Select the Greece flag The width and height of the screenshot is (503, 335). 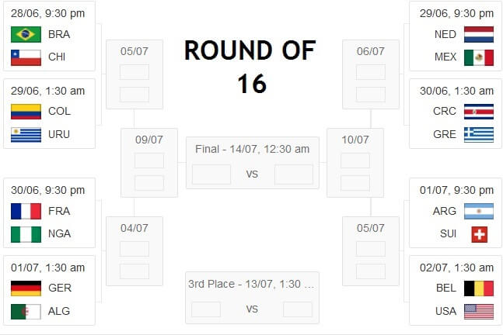[479, 135]
